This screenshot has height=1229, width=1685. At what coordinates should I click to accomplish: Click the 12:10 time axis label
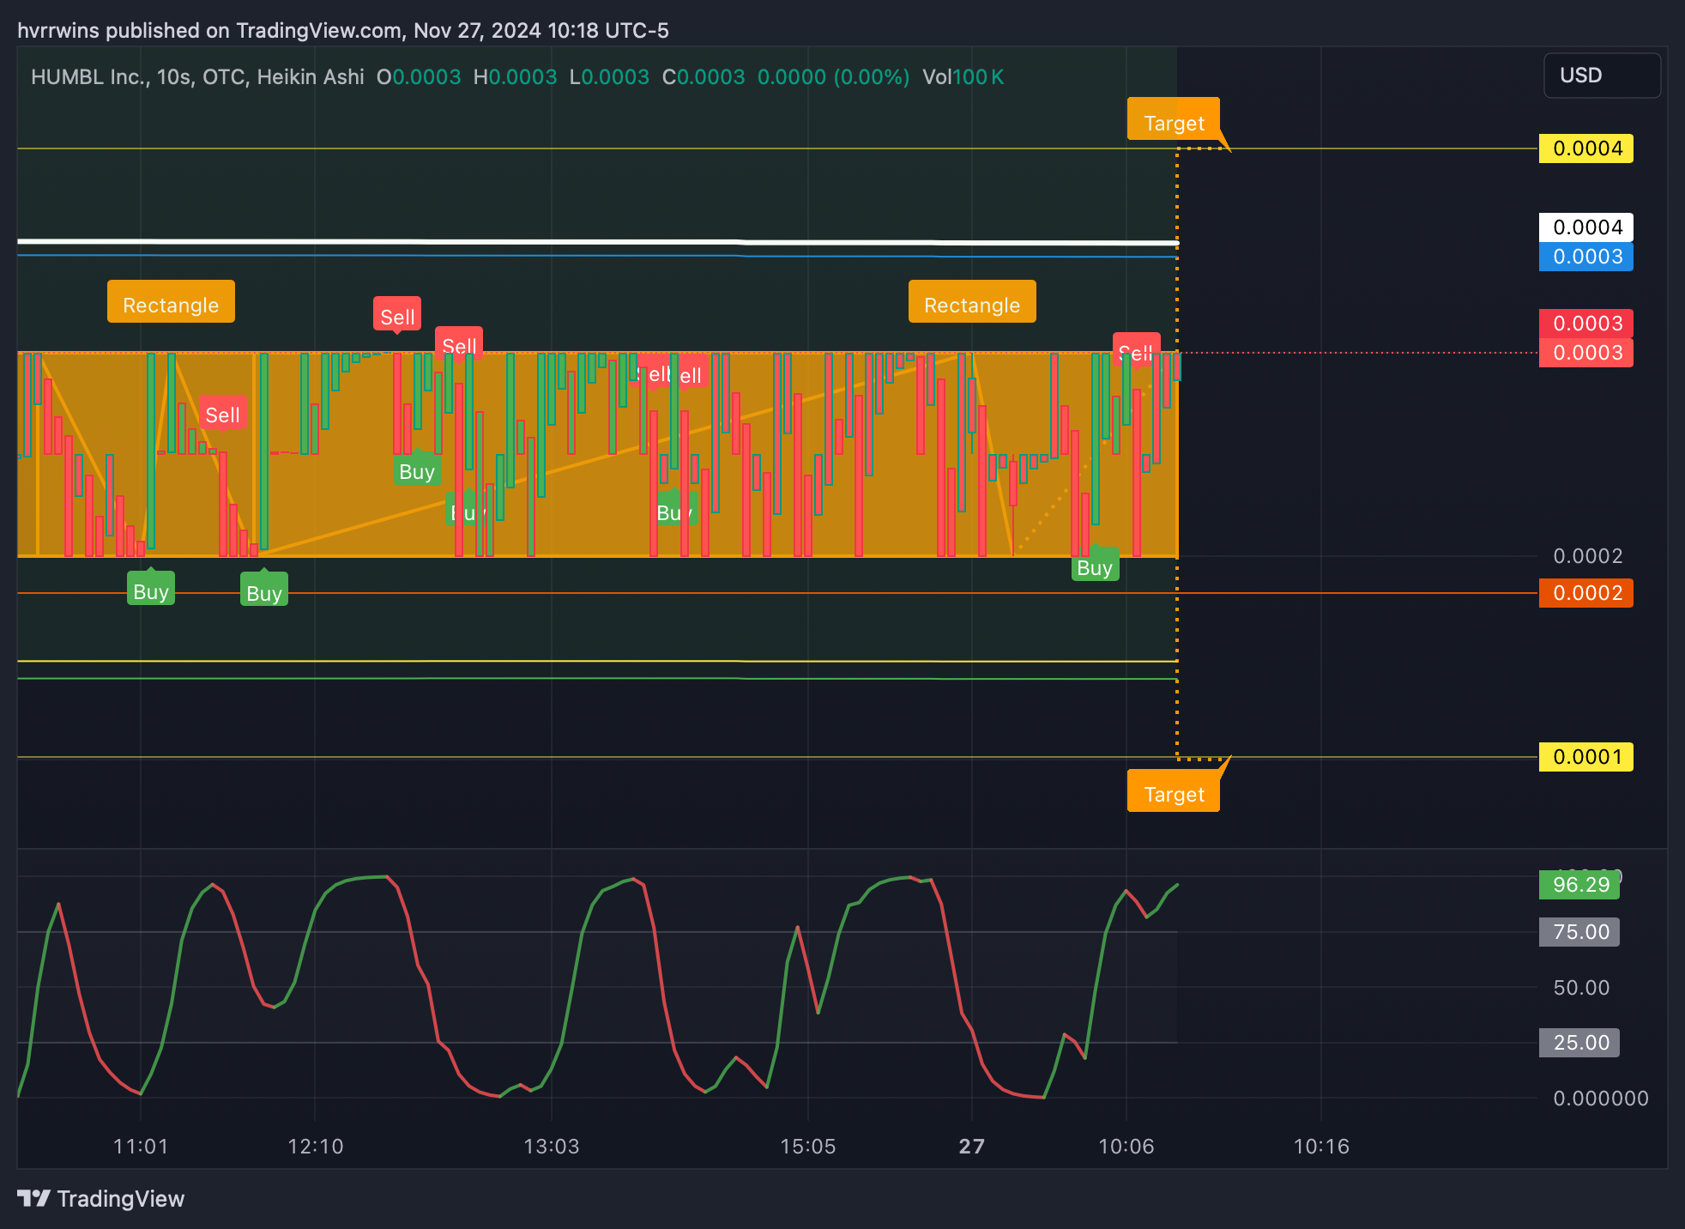(315, 1147)
